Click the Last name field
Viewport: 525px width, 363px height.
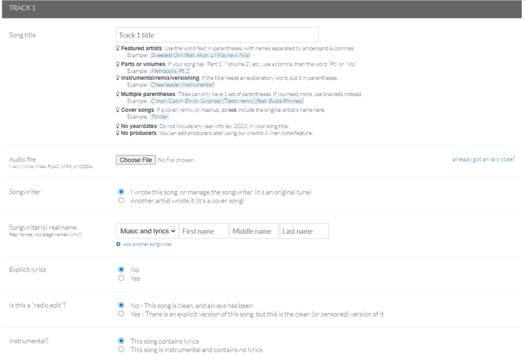304,231
